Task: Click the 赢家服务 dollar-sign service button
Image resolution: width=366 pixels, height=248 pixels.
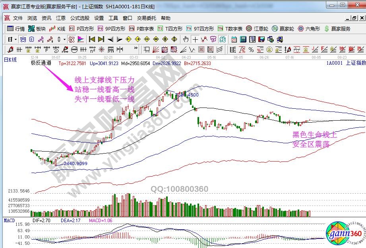Action: coord(337,29)
